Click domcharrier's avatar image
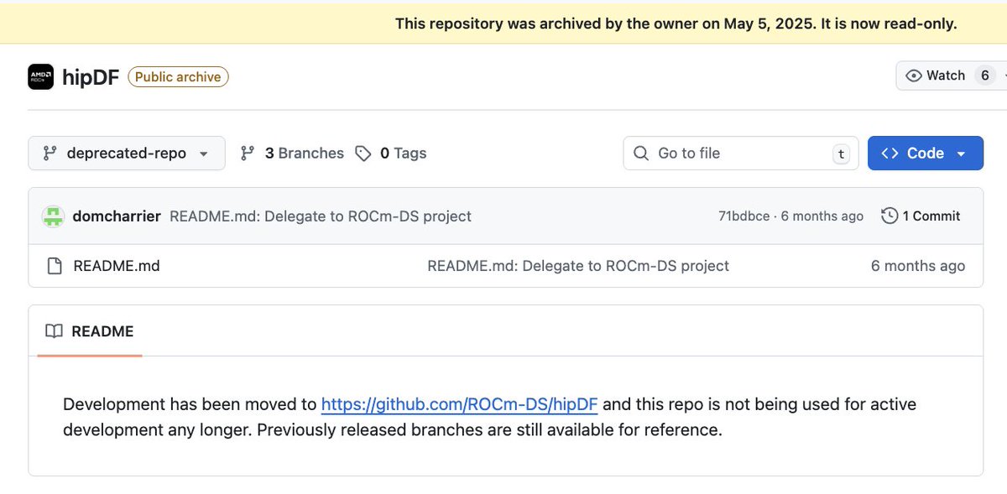This screenshot has width=1007, height=494. [54, 216]
